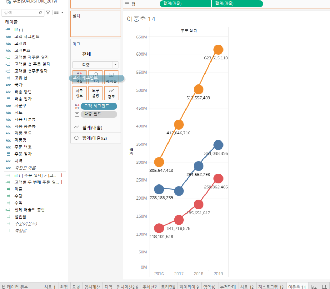The height and width of the screenshot is (289, 330).
Task: Select the 수량 measure
Action: (x=18, y=196)
